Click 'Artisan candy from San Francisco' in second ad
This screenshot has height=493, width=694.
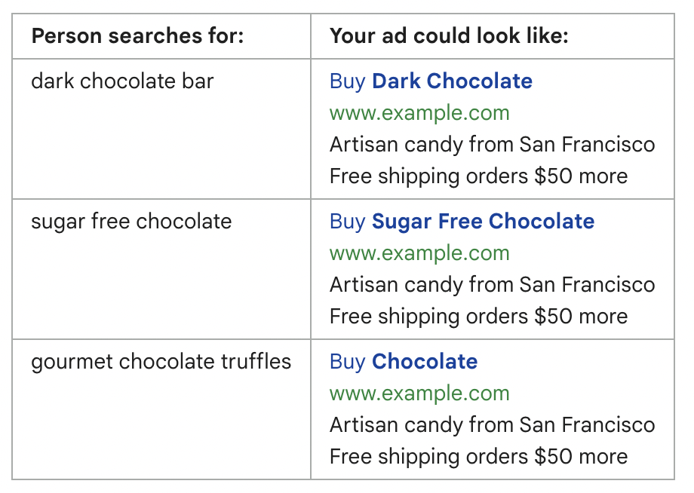(x=492, y=285)
